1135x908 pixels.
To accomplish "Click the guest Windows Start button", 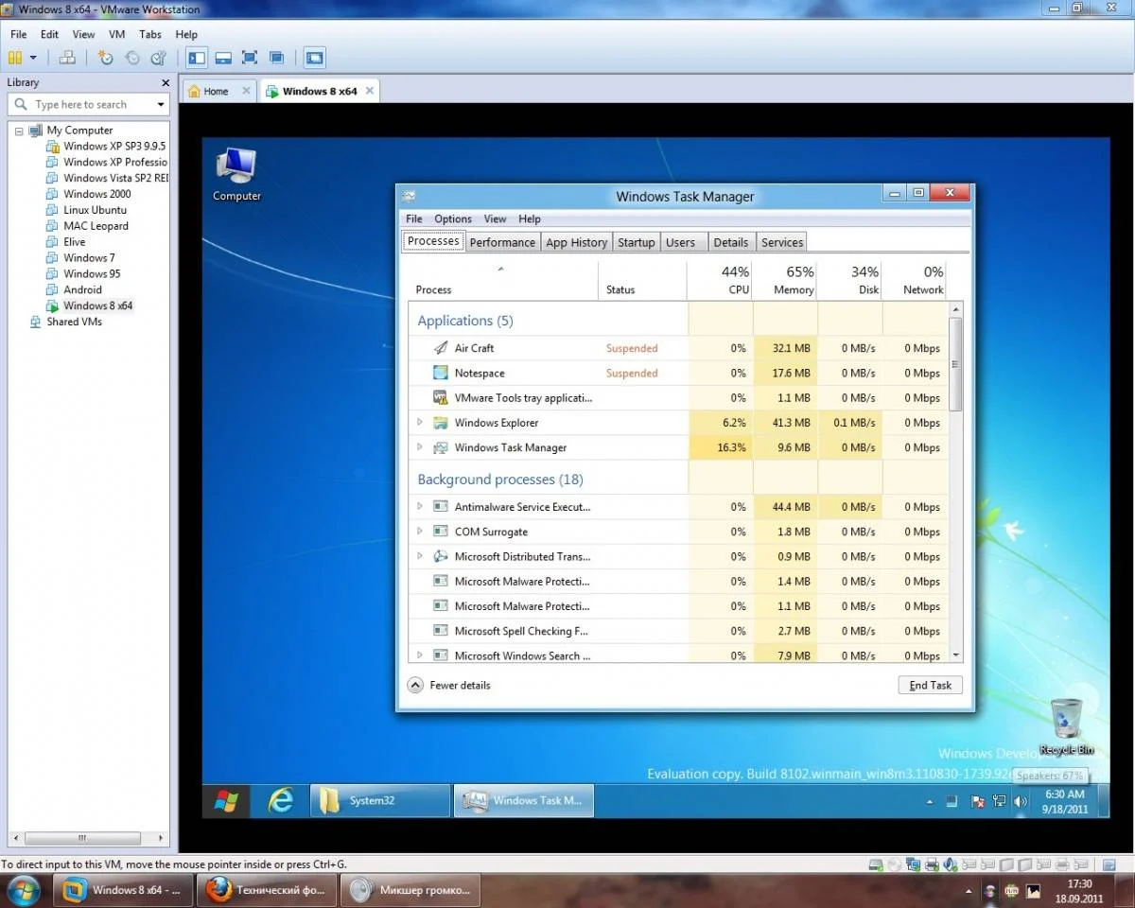I will pos(226,801).
